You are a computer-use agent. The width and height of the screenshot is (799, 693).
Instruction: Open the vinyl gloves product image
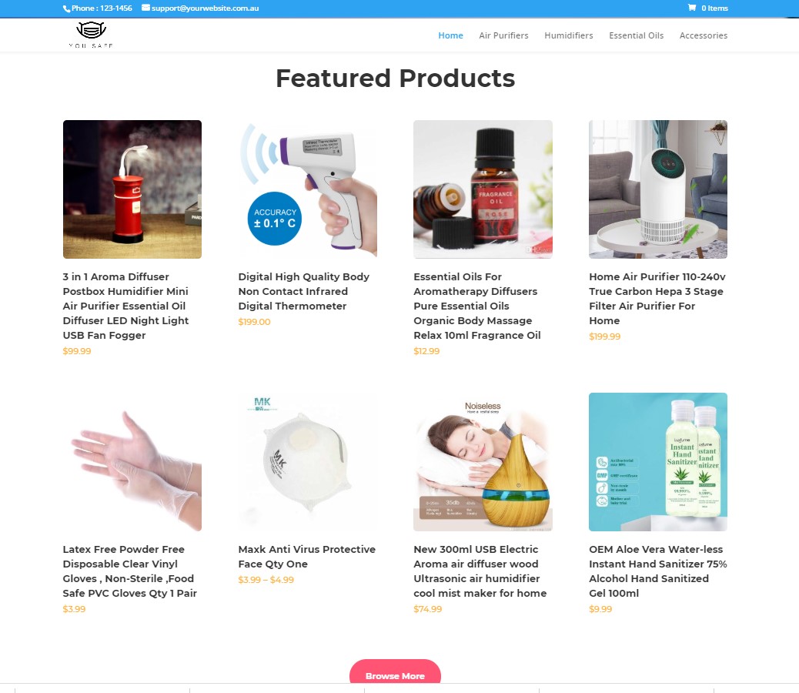tap(132, 462)
